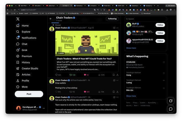The width and height of the screenshot is (182, 121).
Task: Reload the page in Chrome
Action: 15,10
